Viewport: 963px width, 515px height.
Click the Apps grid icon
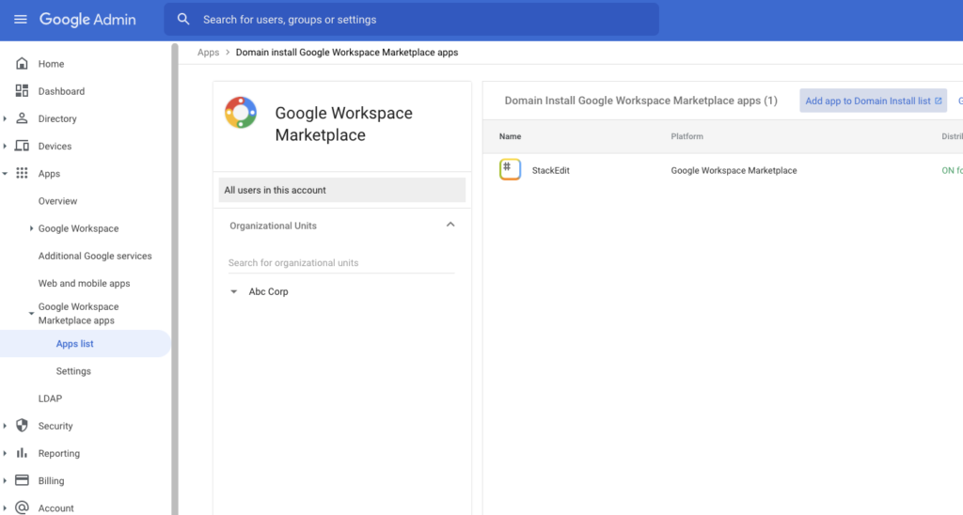23,173
